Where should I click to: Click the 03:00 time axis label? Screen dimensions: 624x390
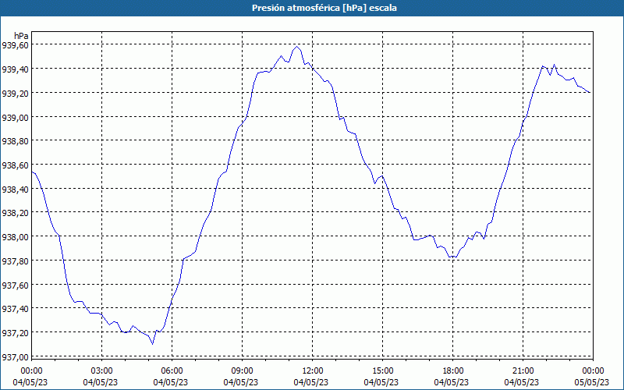(x=102, y=371)
